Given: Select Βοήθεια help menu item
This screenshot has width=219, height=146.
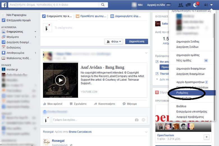Looking at the screenshot, I should pyautogui.click(x=181, y=106).
